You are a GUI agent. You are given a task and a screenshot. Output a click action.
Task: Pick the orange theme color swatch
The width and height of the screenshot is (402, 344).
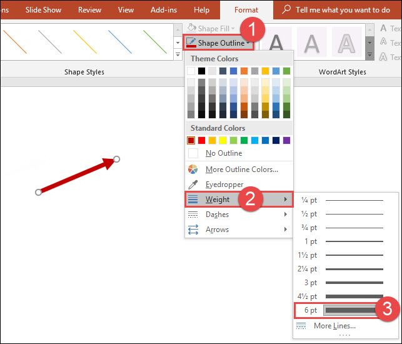pos(244,71)
